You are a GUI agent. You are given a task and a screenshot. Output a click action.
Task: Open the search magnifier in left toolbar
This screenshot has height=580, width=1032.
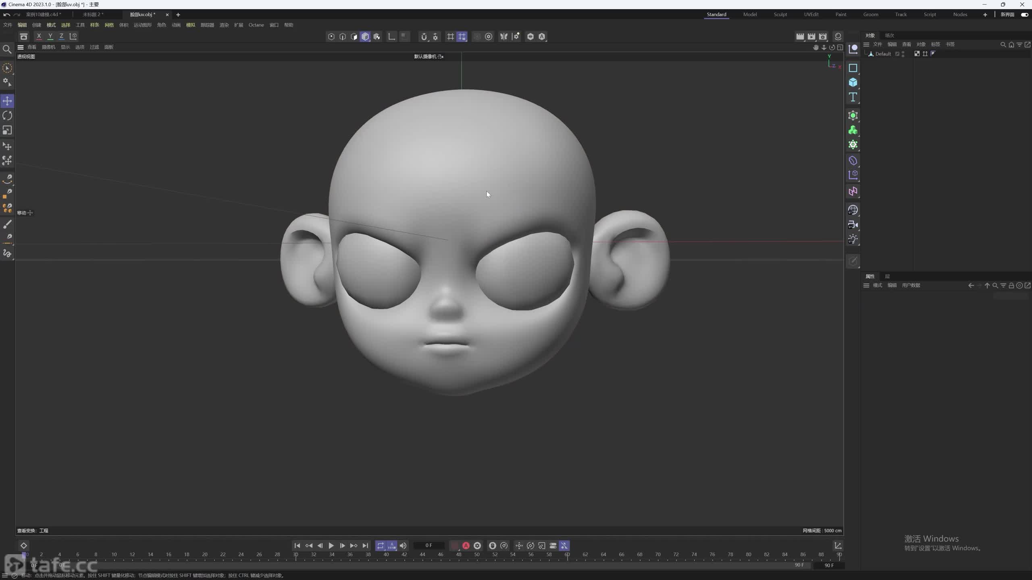pyautogui.click(x=7, y=49)
